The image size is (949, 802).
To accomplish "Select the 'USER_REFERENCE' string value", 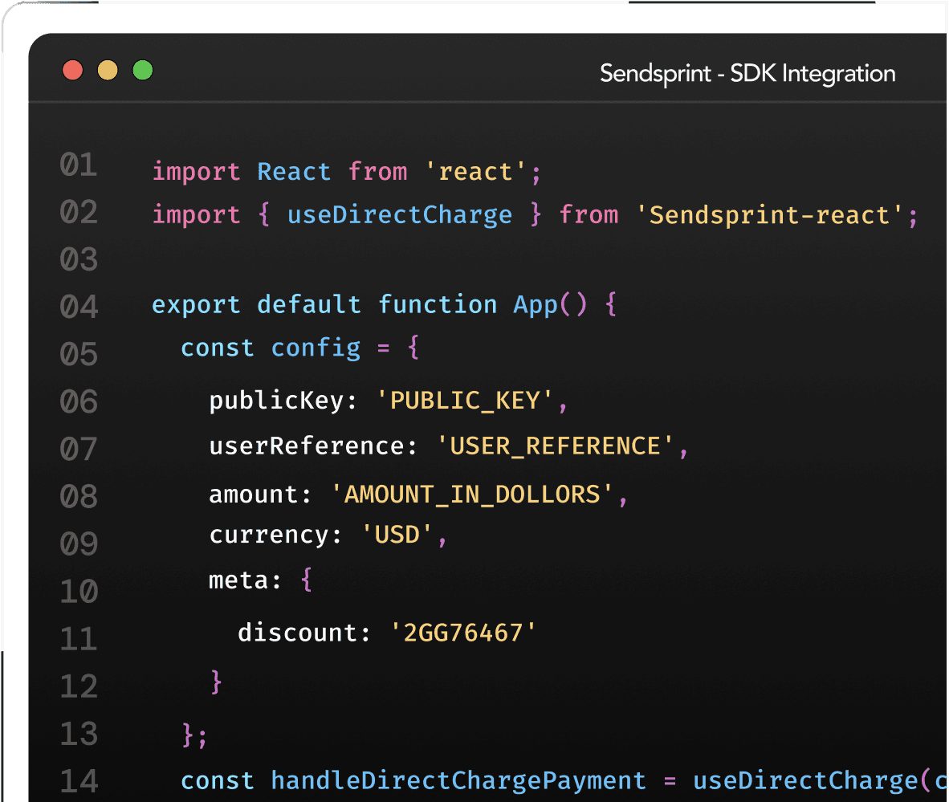I will 555,446.
